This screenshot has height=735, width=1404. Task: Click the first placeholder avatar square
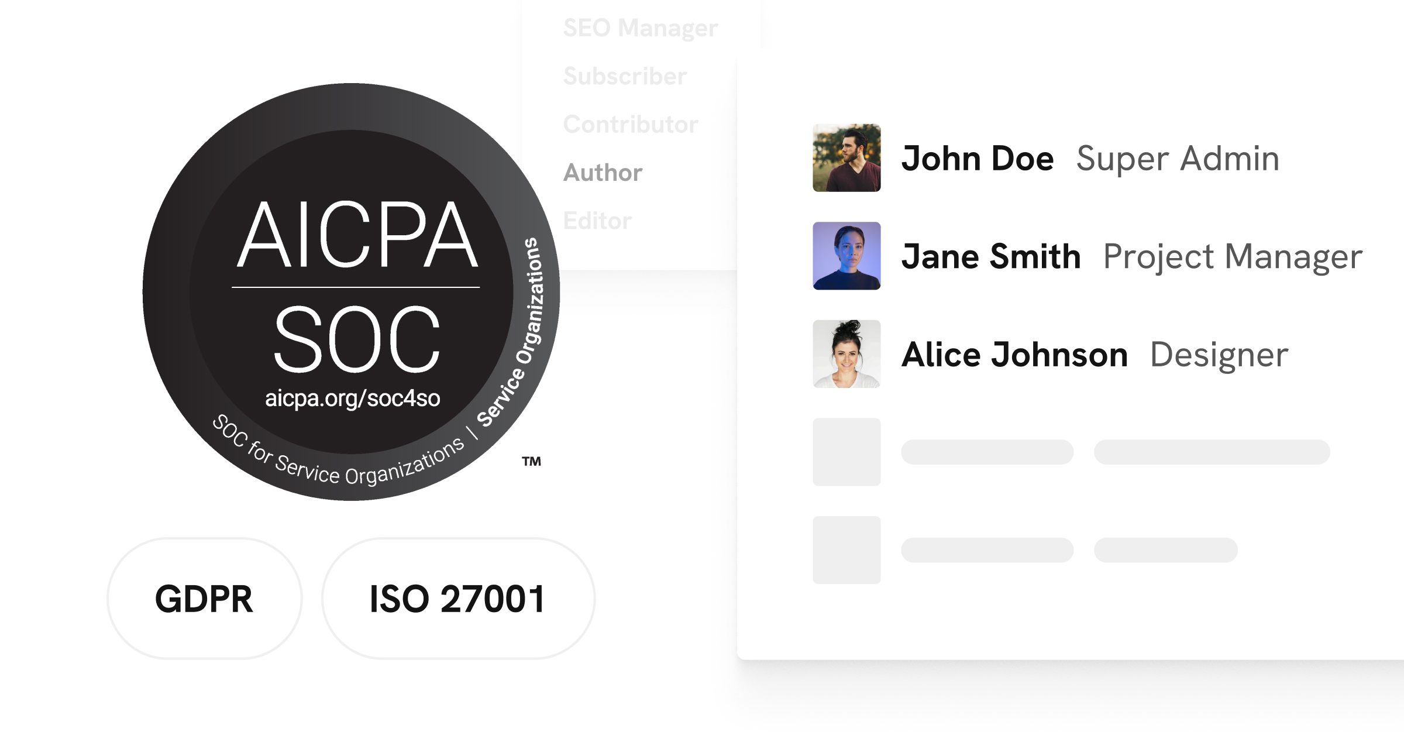coord(846,452)
